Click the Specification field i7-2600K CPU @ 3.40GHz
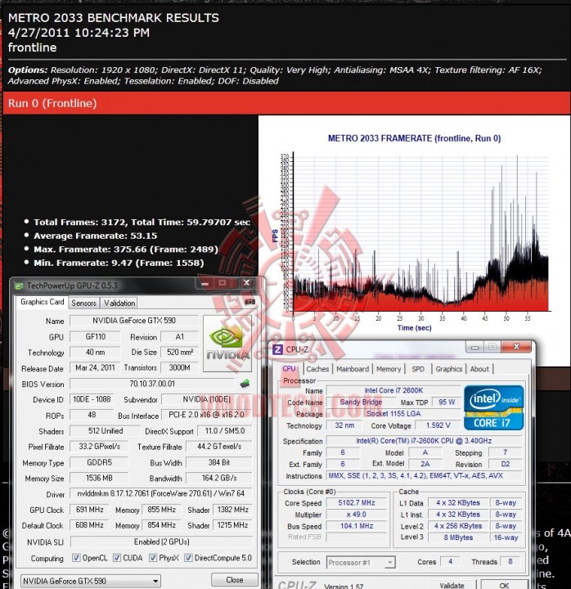 (x=424, y=441)
